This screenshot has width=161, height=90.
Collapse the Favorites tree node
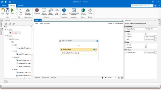pos(6,30)
